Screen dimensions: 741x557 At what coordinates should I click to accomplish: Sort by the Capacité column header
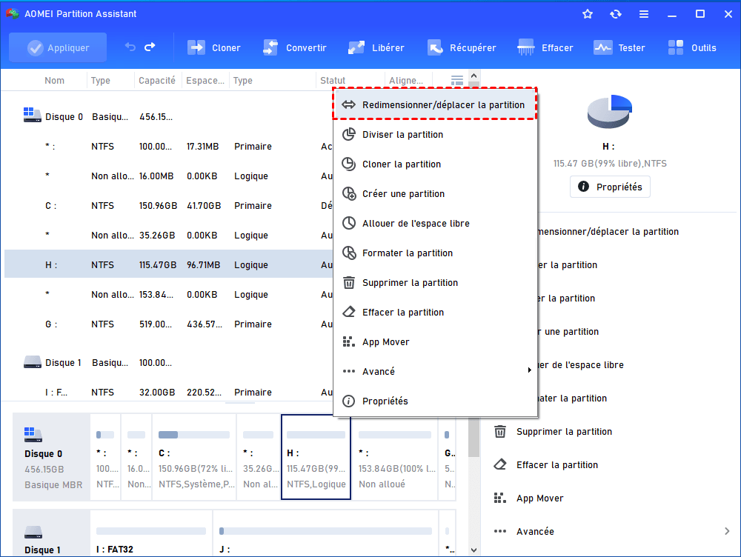[157, 80]
